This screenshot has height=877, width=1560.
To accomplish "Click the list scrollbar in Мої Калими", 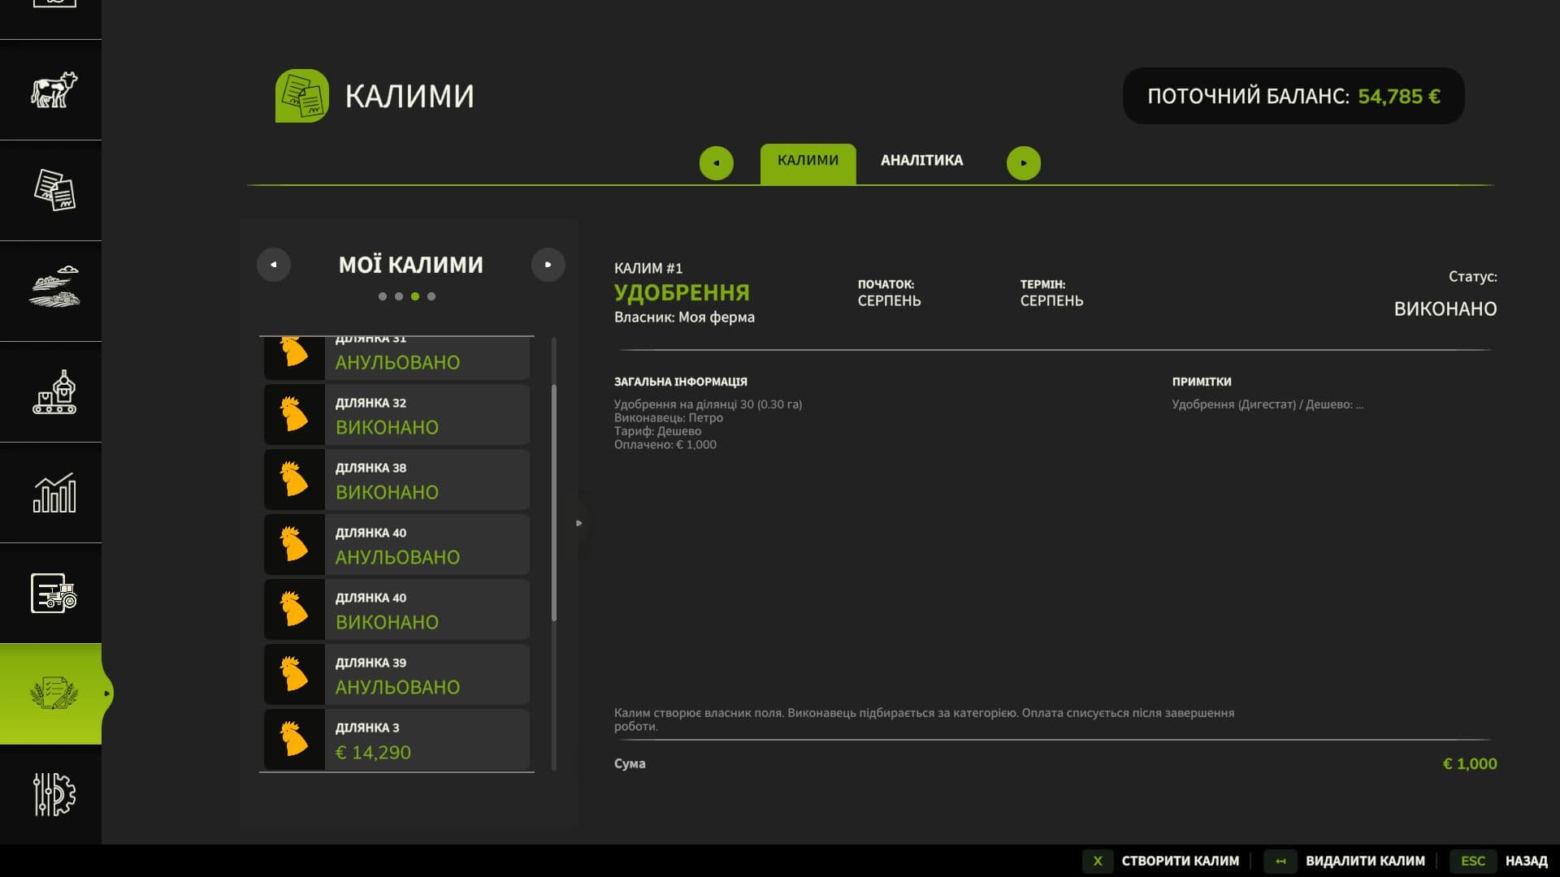I will 554,503.
